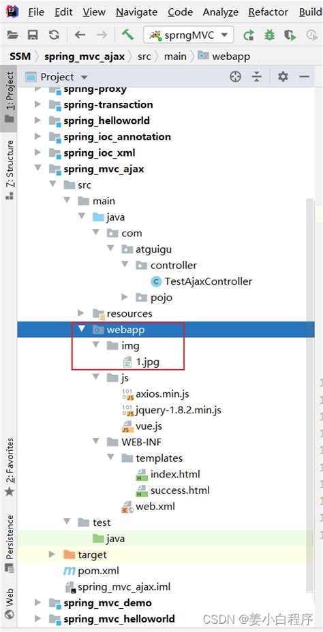Image resolution: width=323 pixels, height=632 pixels.
Task: Open the Refactor menu
Action: (x=268, y=12)
